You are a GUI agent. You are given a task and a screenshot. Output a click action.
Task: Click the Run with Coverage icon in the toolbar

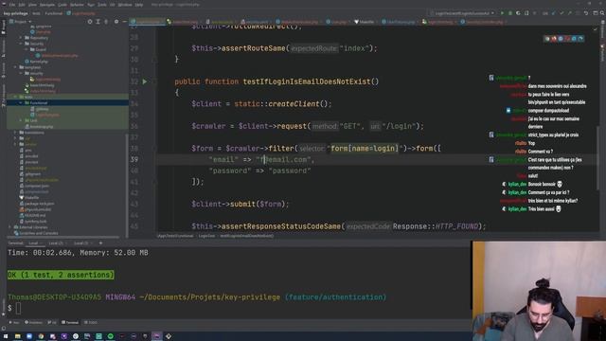tap(518, 13)
